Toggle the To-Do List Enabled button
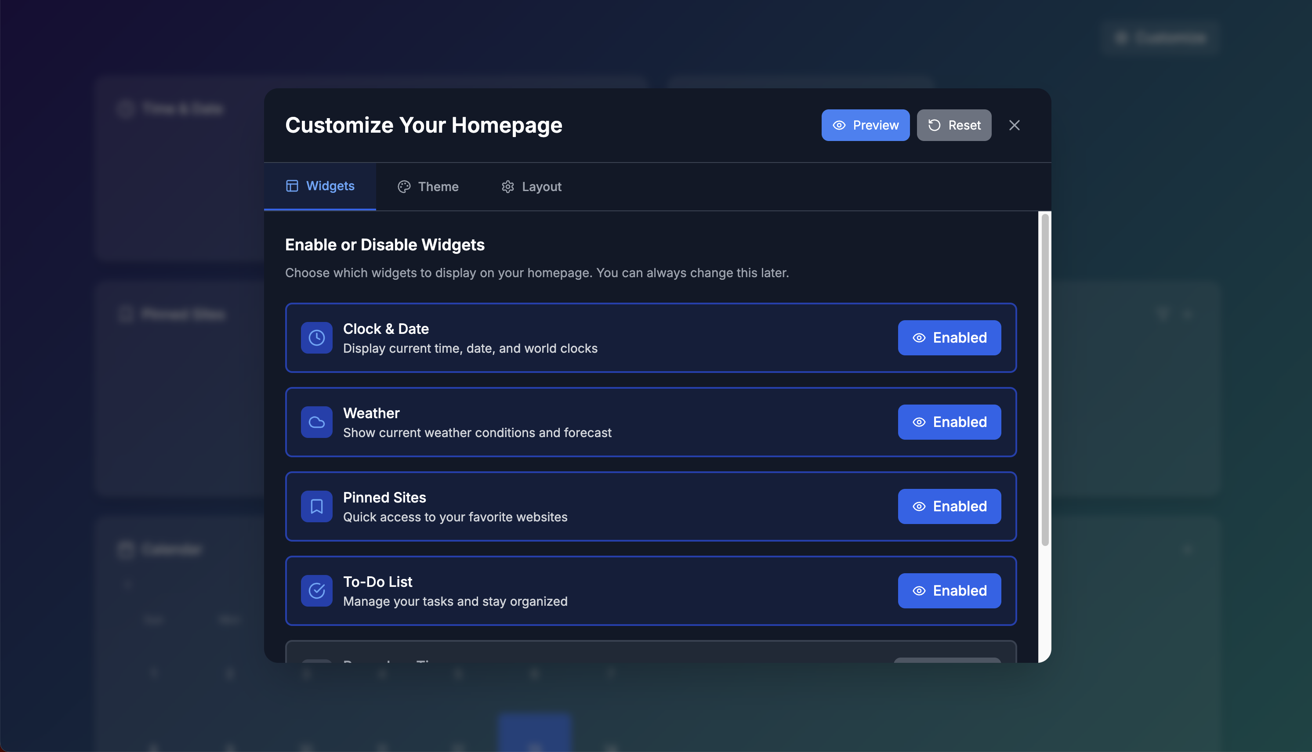This screenshot has height=752, width=1312. 949,590
